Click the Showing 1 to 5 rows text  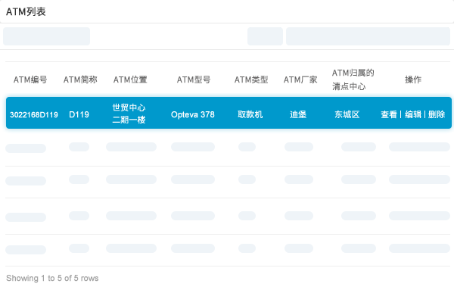52,278
